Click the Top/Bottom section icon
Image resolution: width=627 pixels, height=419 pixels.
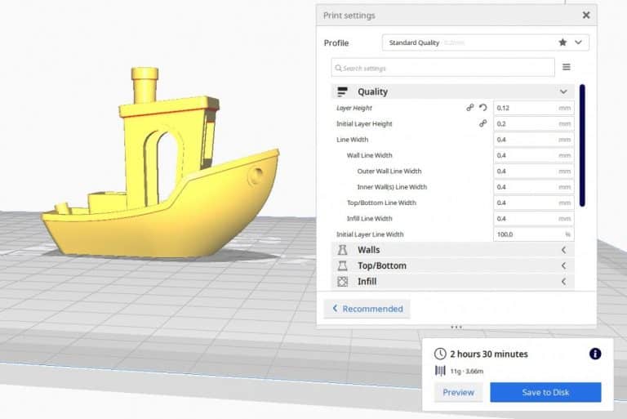click(342, 265)
